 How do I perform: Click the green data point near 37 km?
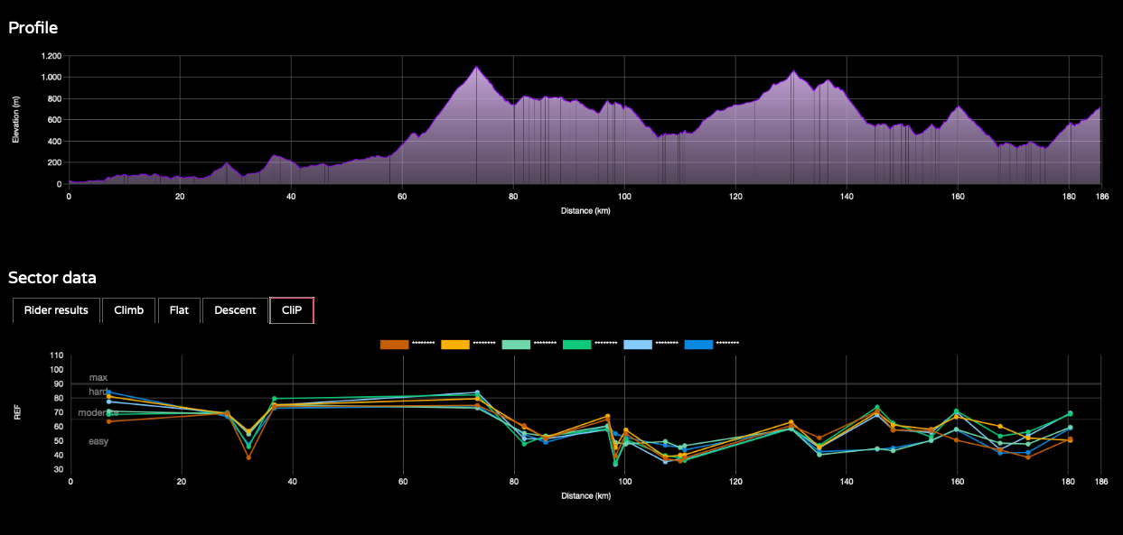pyautogui.click(x=275, y=399)
